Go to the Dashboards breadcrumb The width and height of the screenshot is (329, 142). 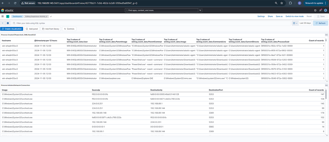click(17, 16)
